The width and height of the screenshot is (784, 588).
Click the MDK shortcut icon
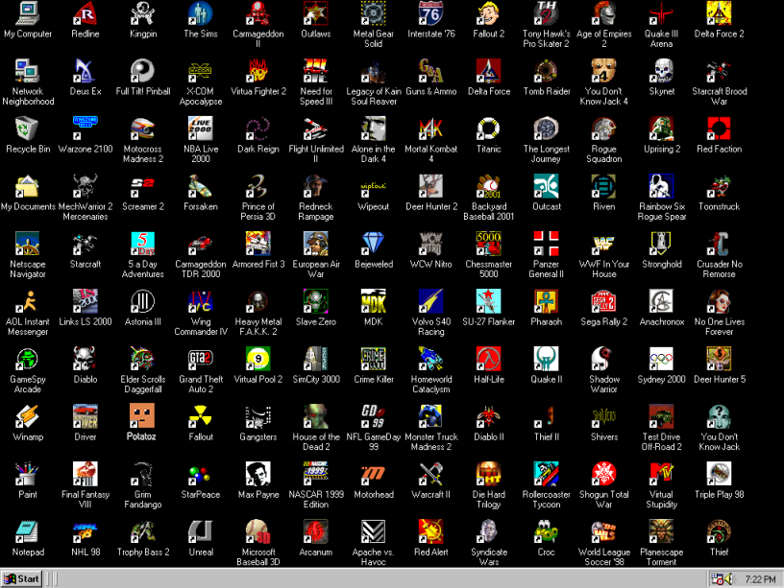pyautogui.click(x=374, y=301)
